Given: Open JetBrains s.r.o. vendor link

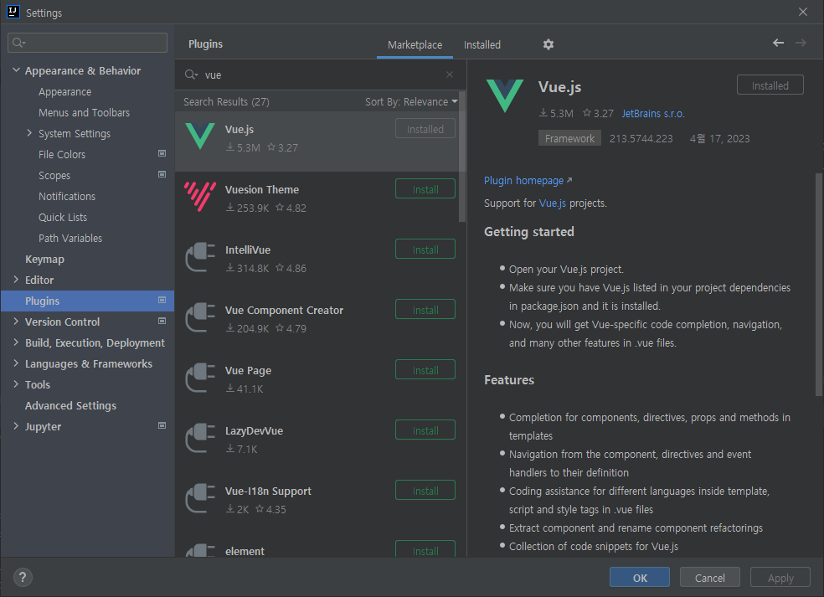Looking at the screenshot, I should coord(653,114).
